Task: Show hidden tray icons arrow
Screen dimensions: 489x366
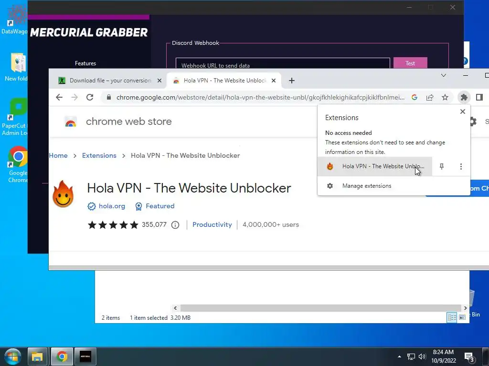Action: pos(399,356)
